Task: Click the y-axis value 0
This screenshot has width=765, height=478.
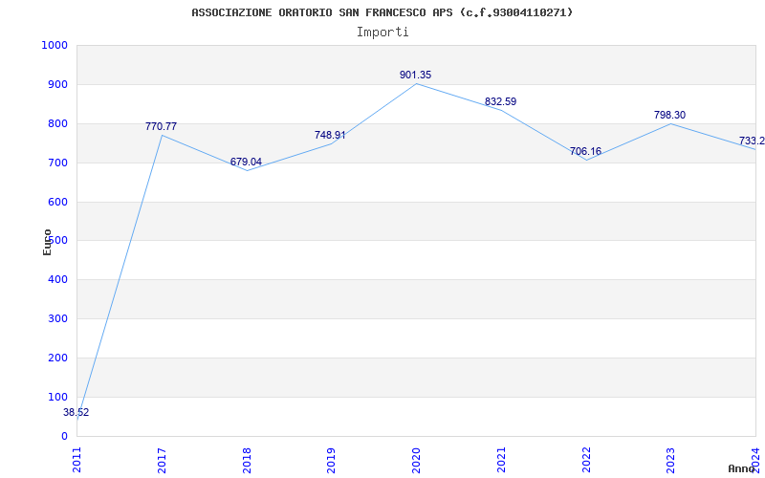Action: pos(64,437)
